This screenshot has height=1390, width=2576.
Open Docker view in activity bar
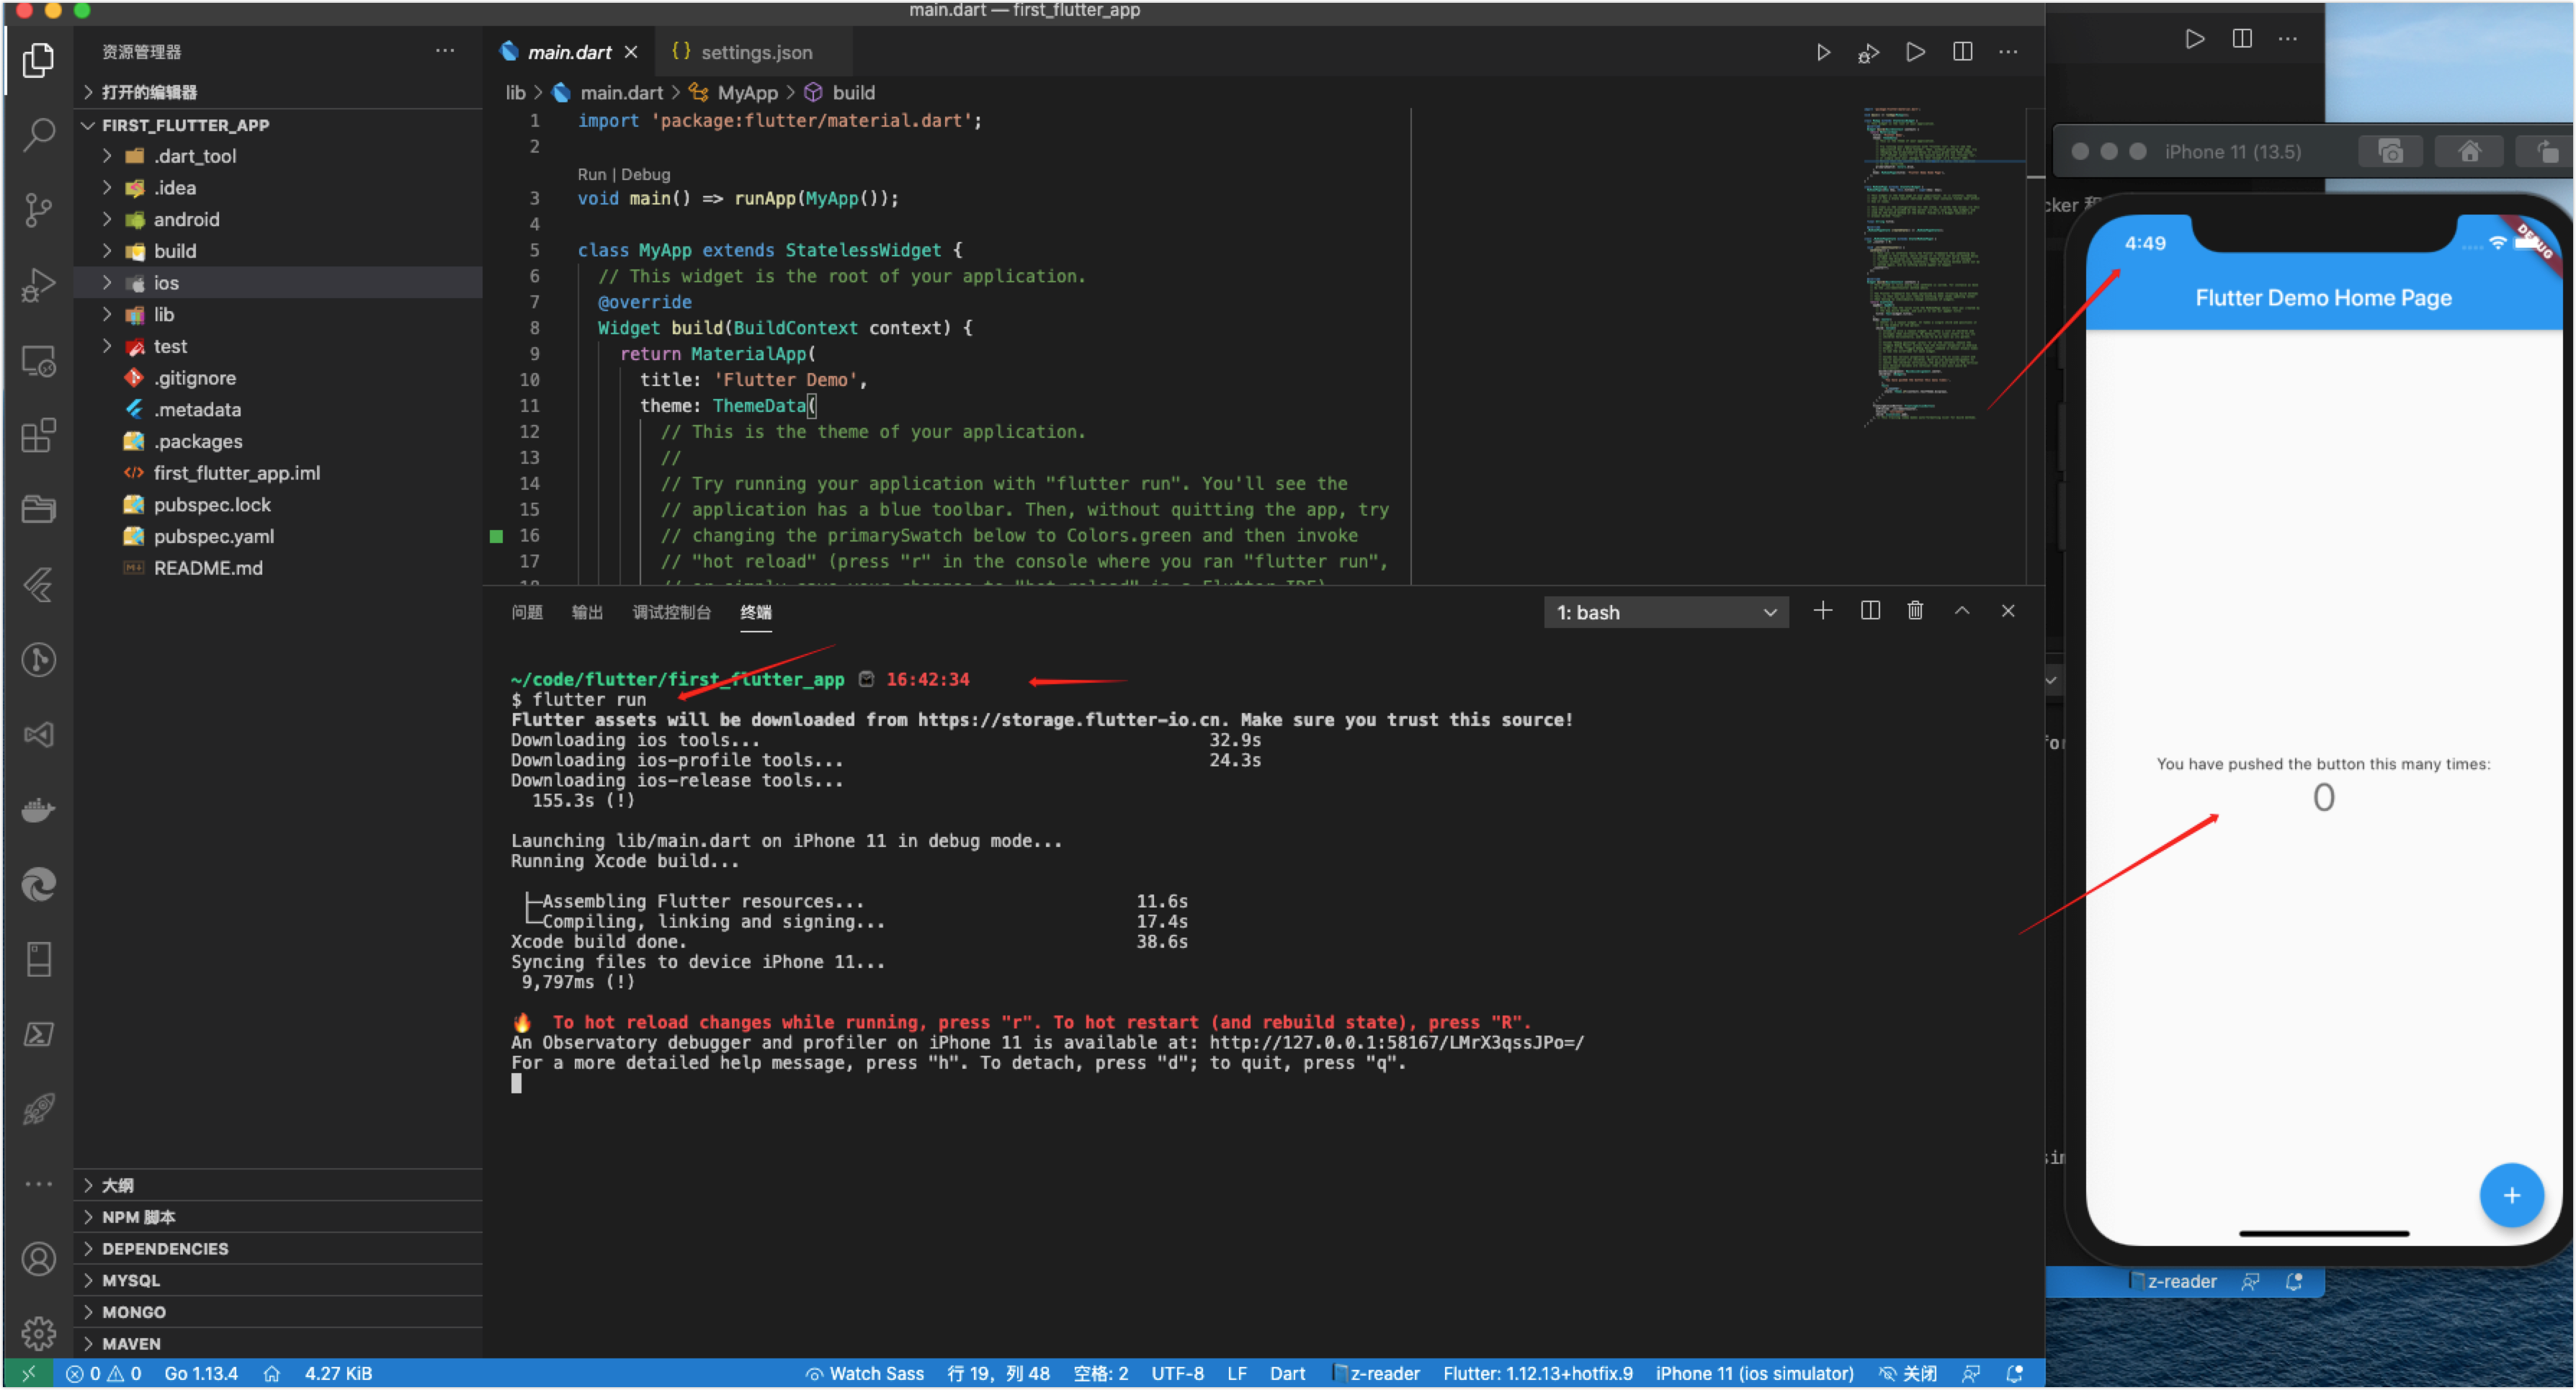point(38,809)
